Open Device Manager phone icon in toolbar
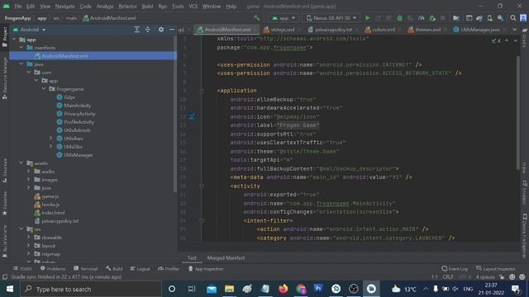Screen dimensions: 529x297 coord(490,18)
